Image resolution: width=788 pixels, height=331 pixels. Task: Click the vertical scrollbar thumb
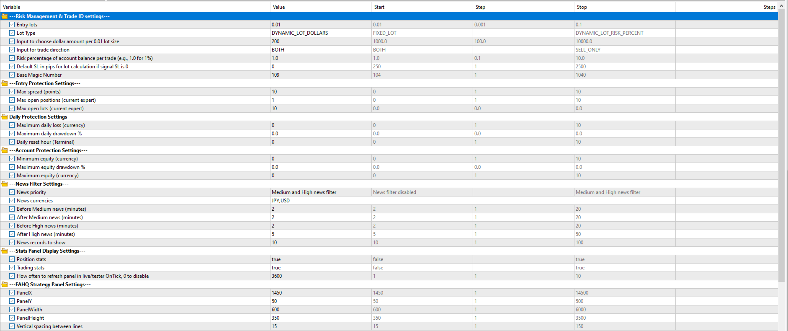point(782,145)
